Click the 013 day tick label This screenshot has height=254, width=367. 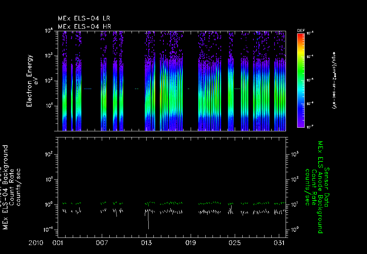coord(146,243)
